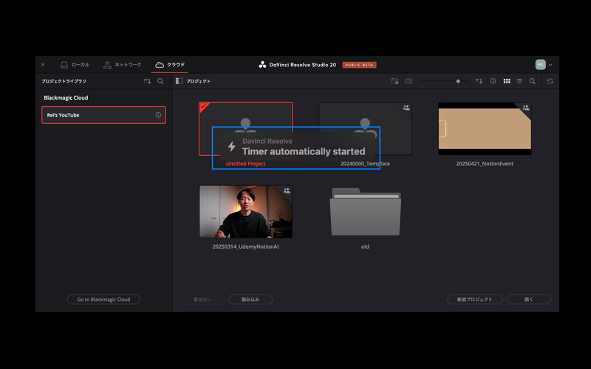This screenshot has width=591, height=369.
Task: Switch to list view
Action: coord(519,81)
